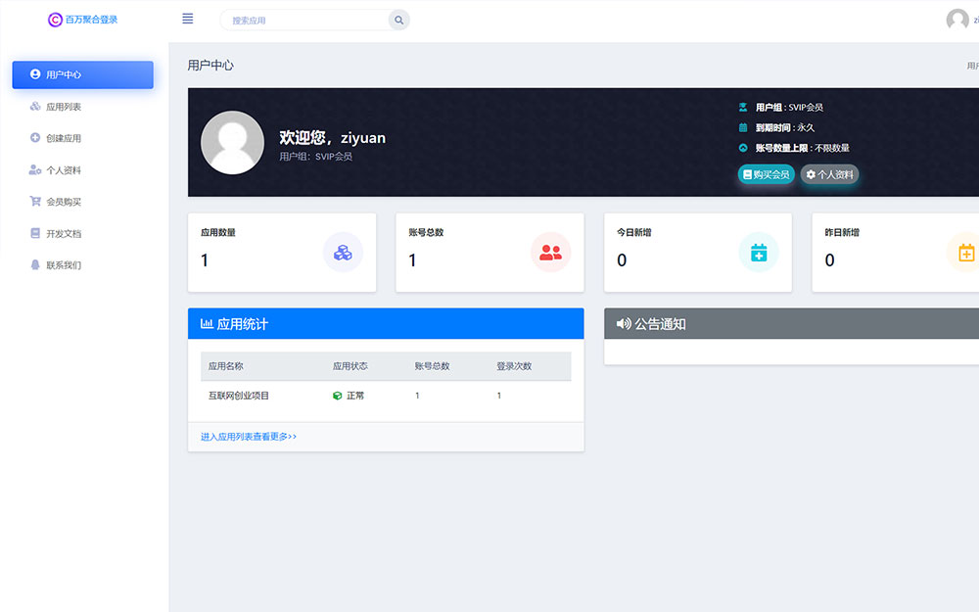Select 用户中心 in the sidebar menu

[x=82, y=74]
